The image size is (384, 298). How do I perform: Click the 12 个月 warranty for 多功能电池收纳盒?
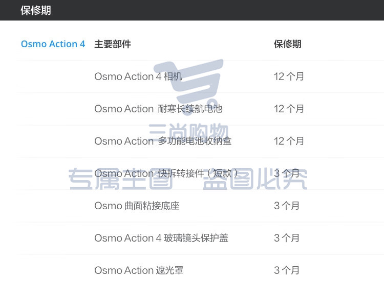(289, 141)
